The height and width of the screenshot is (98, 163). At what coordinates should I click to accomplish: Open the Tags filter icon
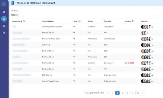click(80, 21)
